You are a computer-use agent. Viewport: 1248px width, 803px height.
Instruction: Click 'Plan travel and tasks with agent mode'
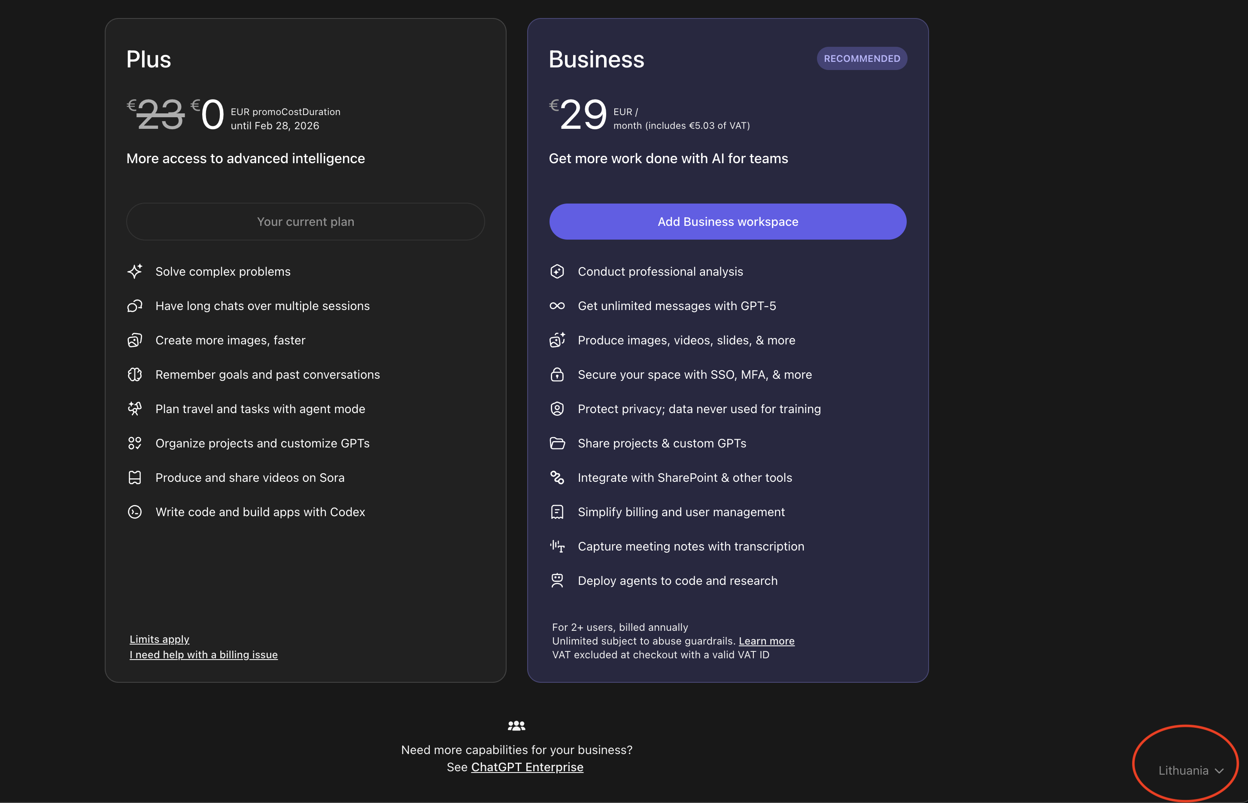tap(260, 409)
